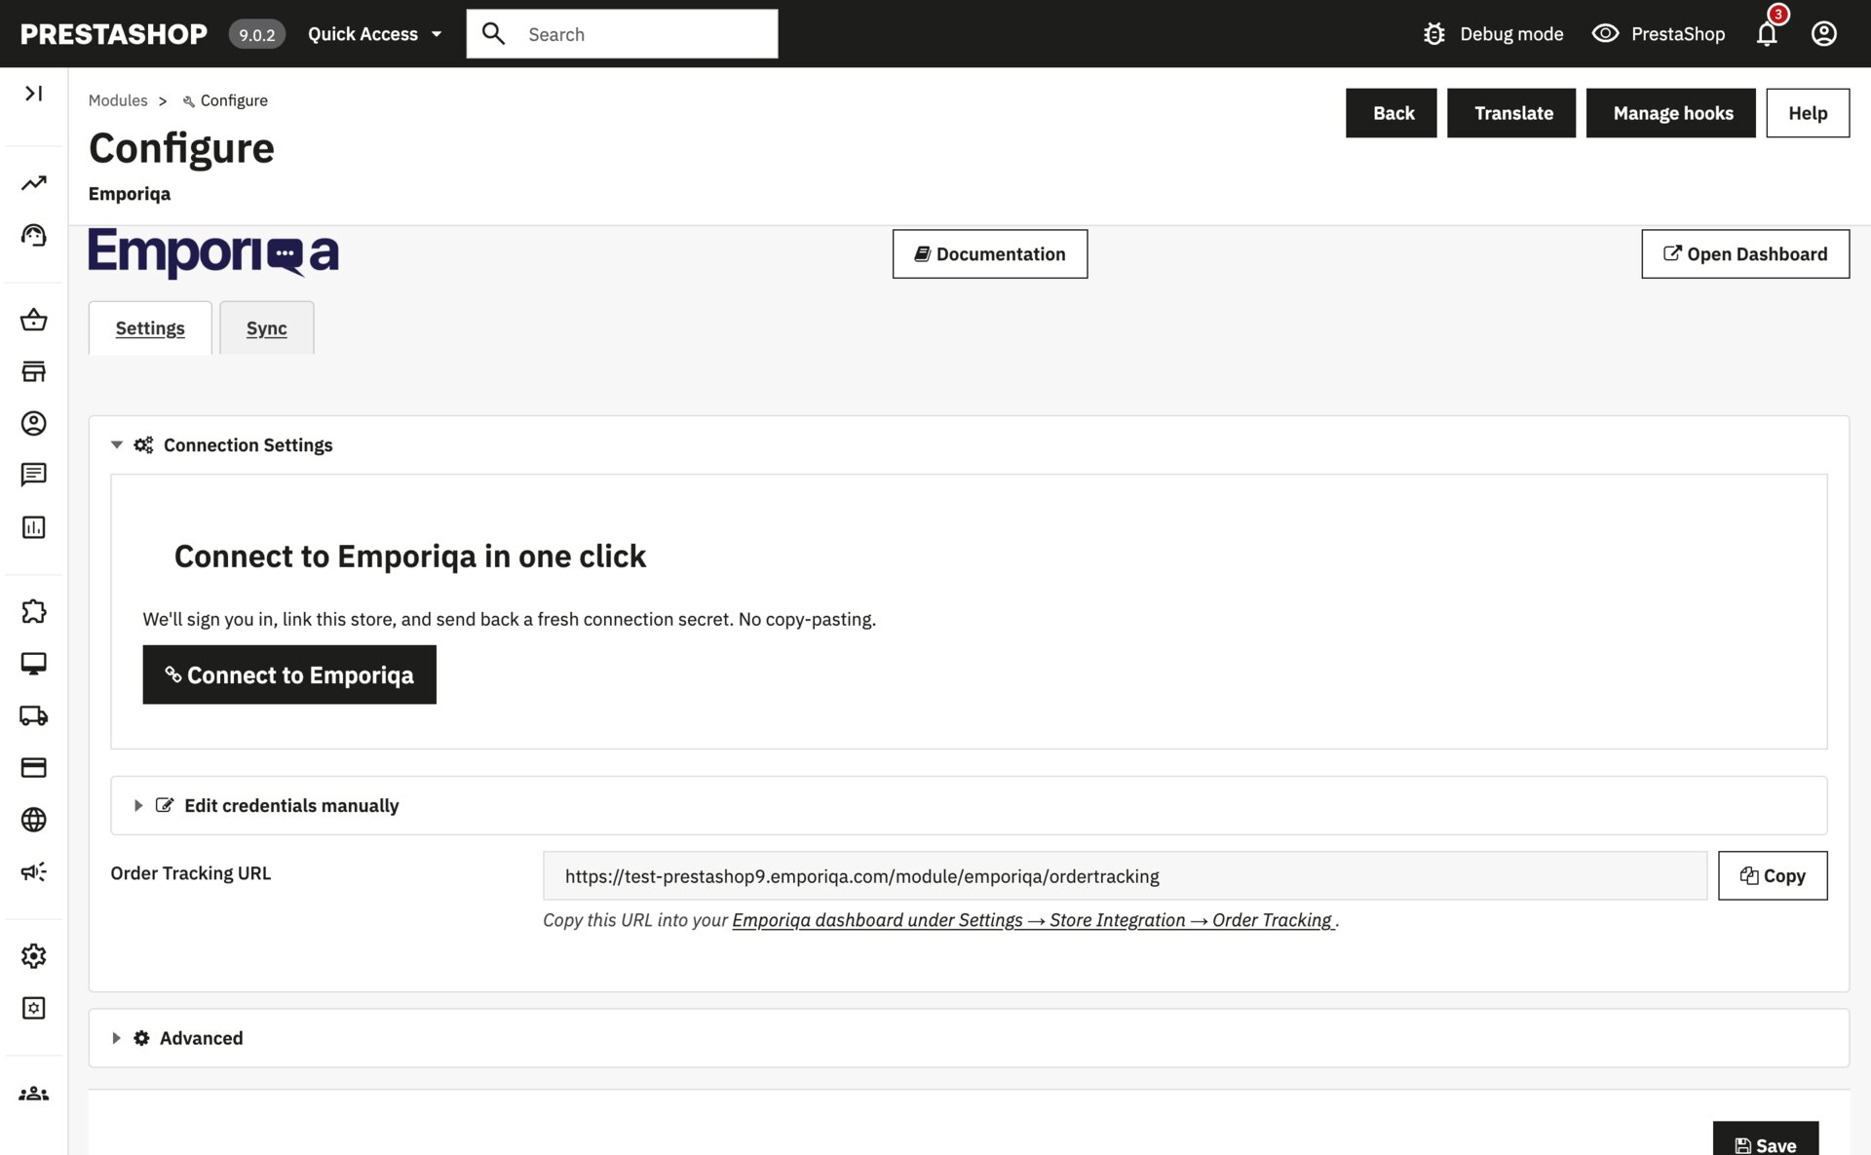The width and height of the screenshot is (1871, 1155).
Task: Copy the Order Tracking URL
Action: (1773, 875)
